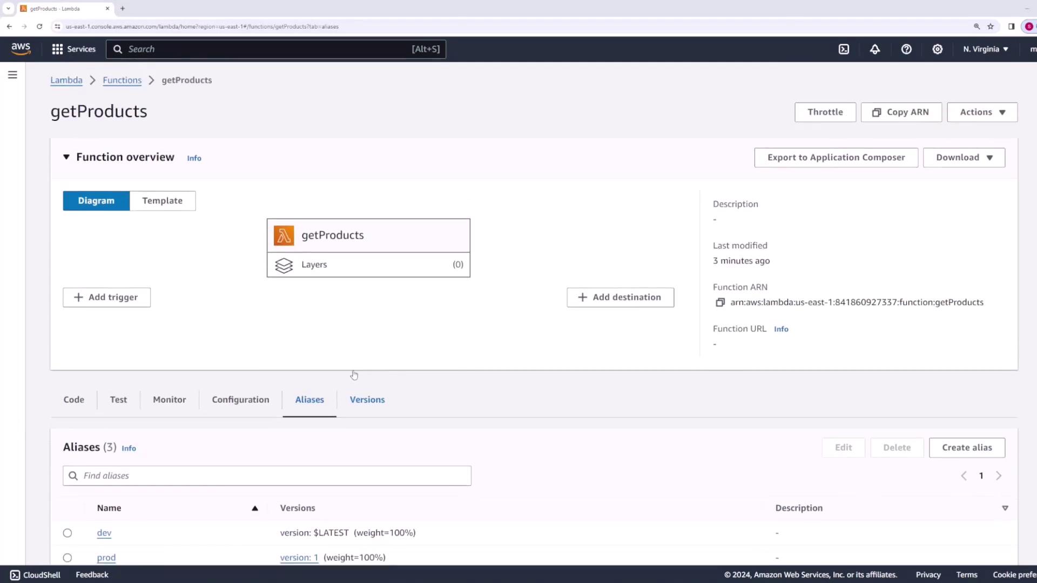Open the prod alias link
This screenshot has height=583, width=1037.
click(106, 558)
